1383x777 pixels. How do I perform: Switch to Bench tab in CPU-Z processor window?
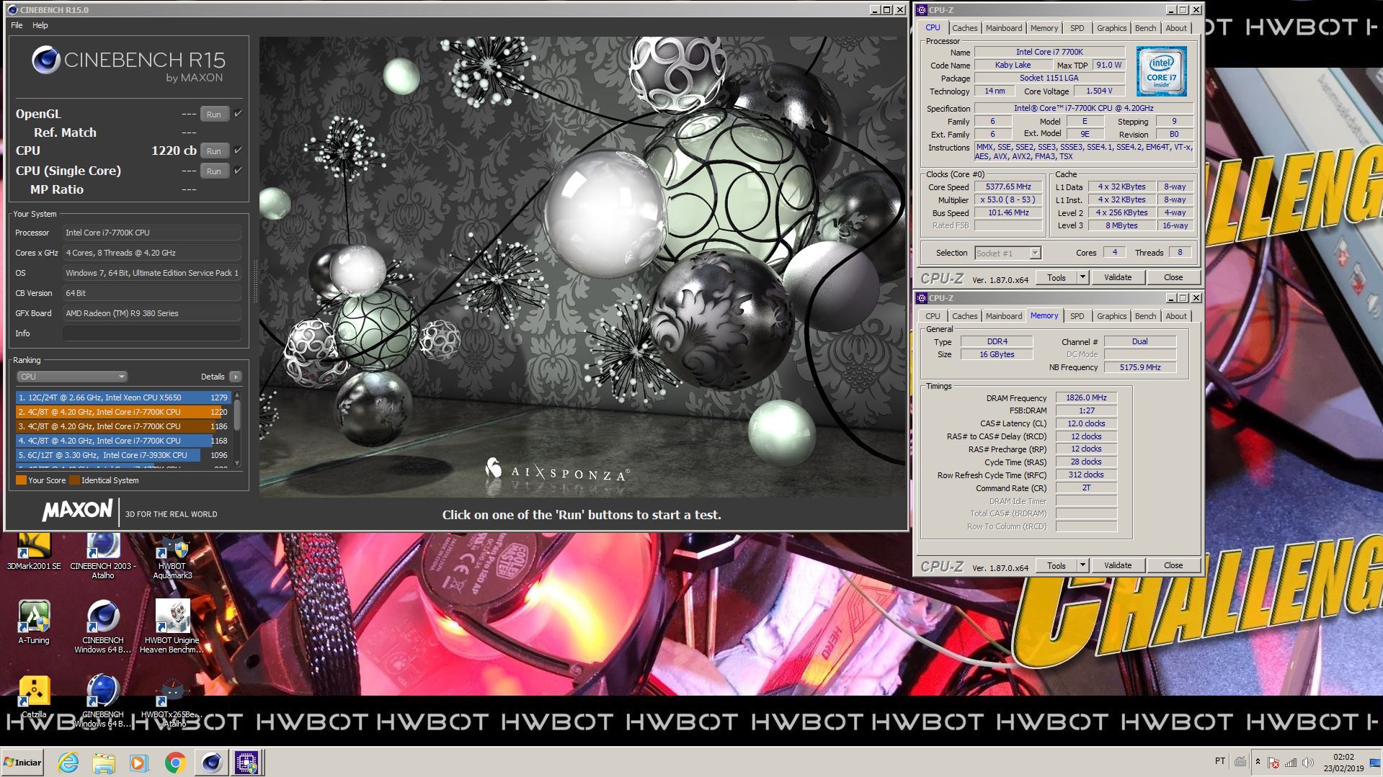1145,28
